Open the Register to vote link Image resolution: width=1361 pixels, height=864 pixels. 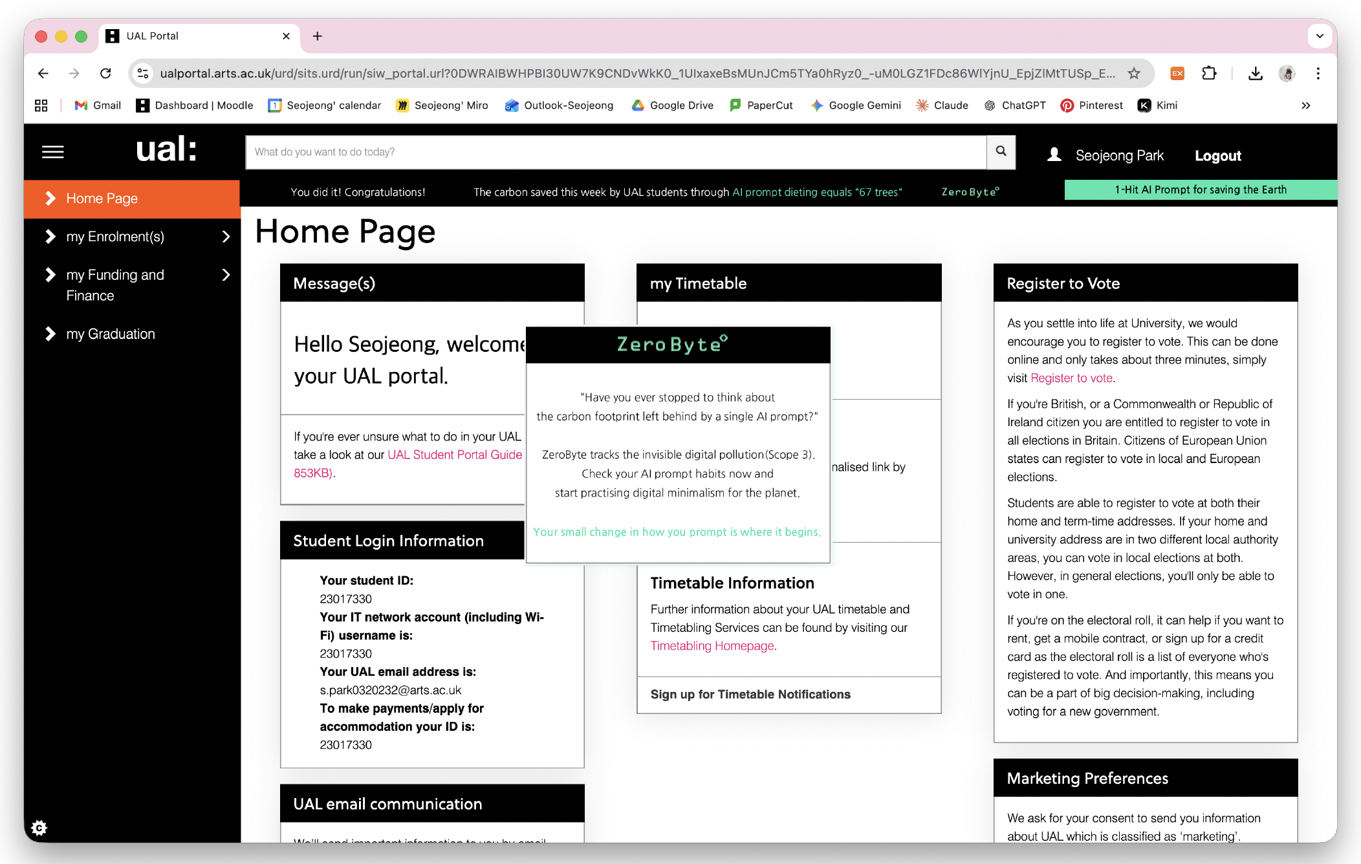[x=1071, y=378]
